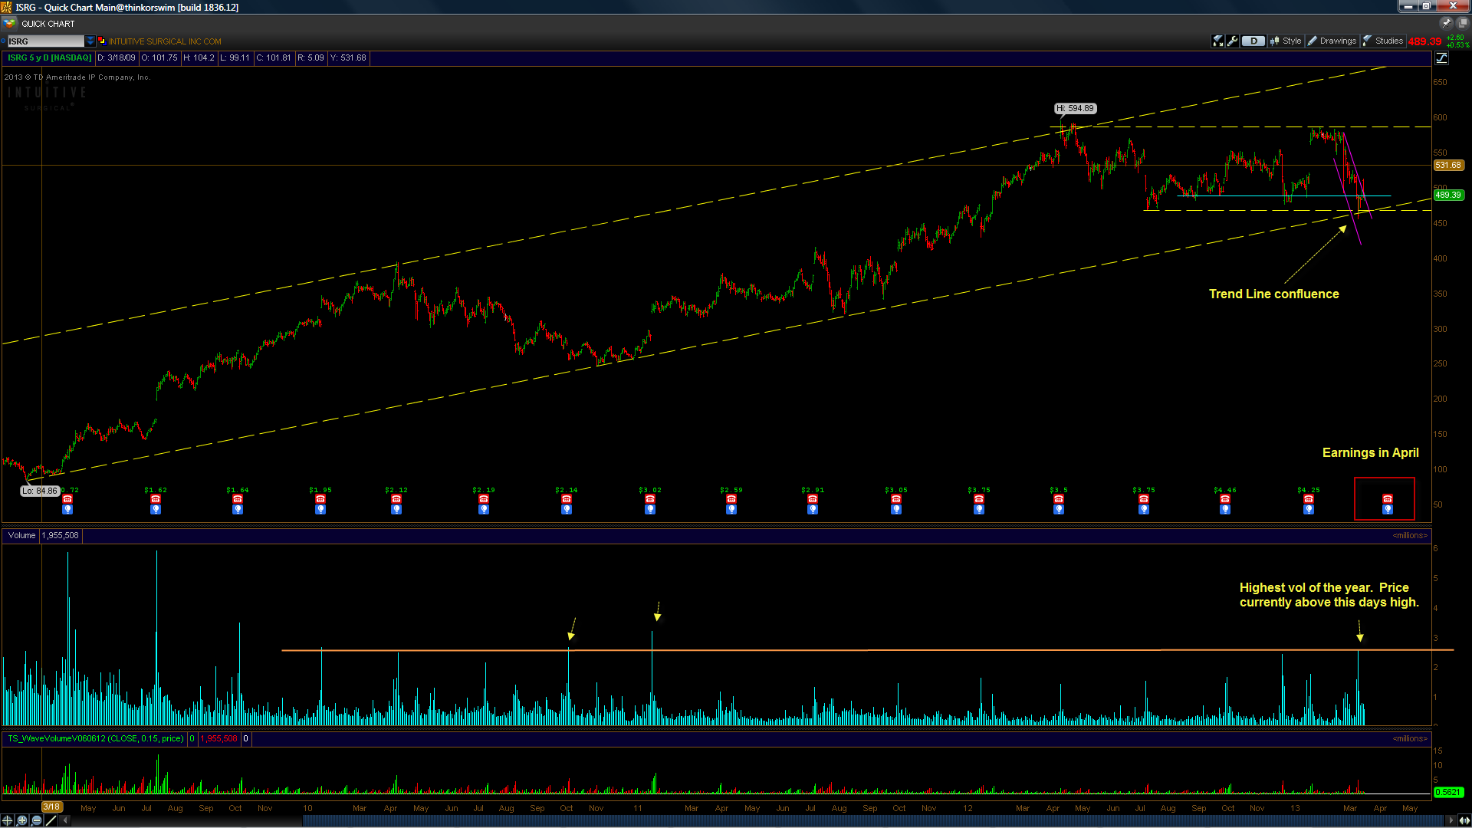Select the Earnings in April text note

tap(1370, 453)
